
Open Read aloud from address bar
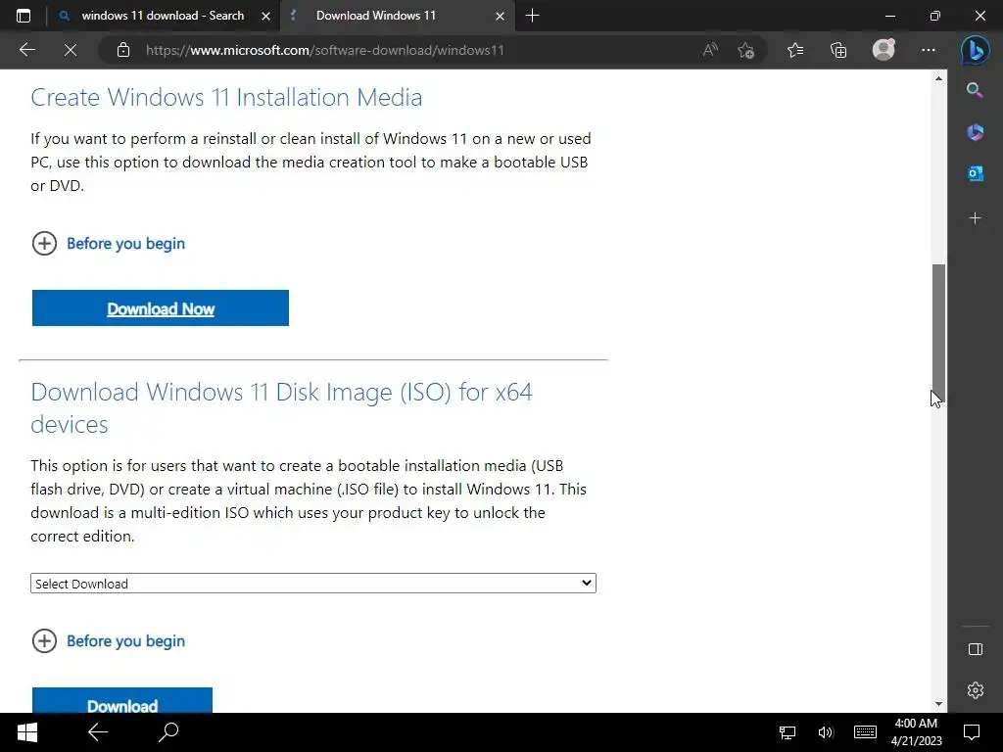[x=710, y=50]
